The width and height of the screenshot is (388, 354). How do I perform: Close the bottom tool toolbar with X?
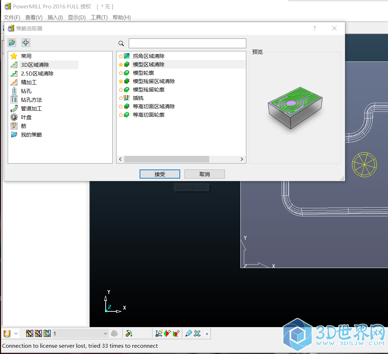(207, 334)
